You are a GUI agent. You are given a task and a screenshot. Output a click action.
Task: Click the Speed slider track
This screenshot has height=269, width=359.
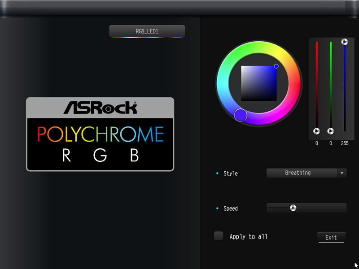[306, 208]
